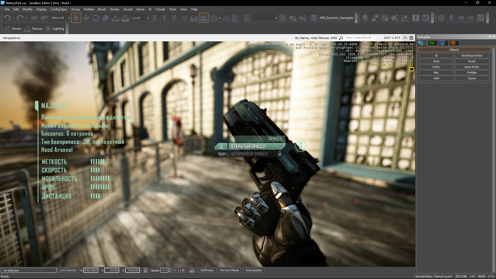Screen dimensions: 496x279
Task: Click the Undo arrow icon
Action: point(7,18)
